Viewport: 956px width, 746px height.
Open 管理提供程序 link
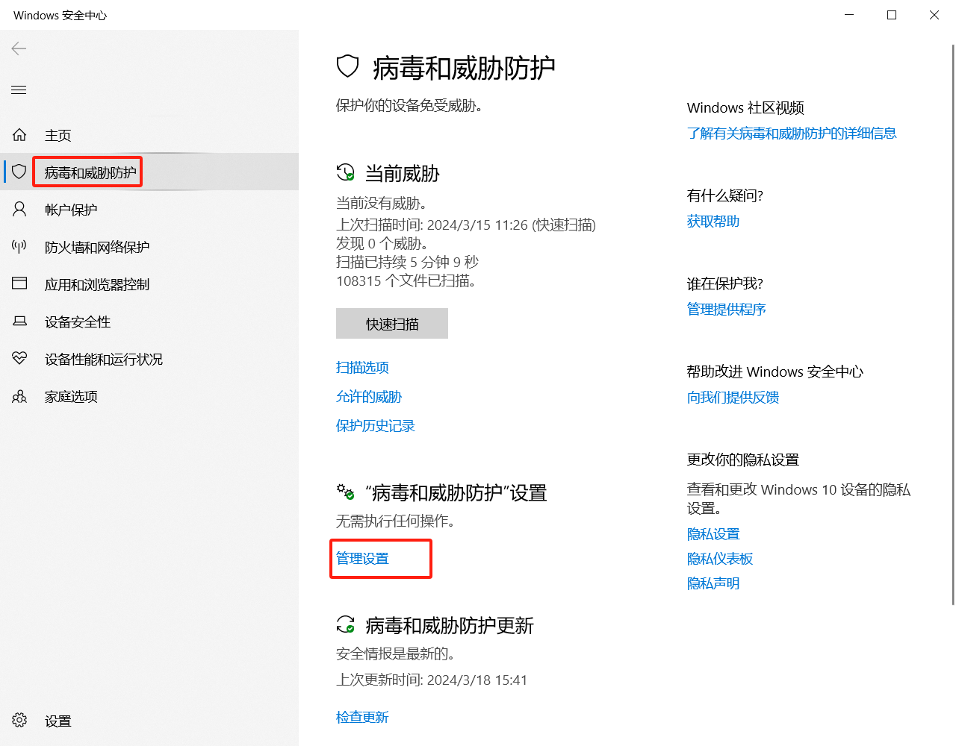point(727,309)
